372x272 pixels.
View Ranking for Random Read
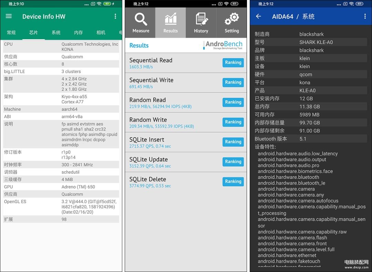click(233, 102)
